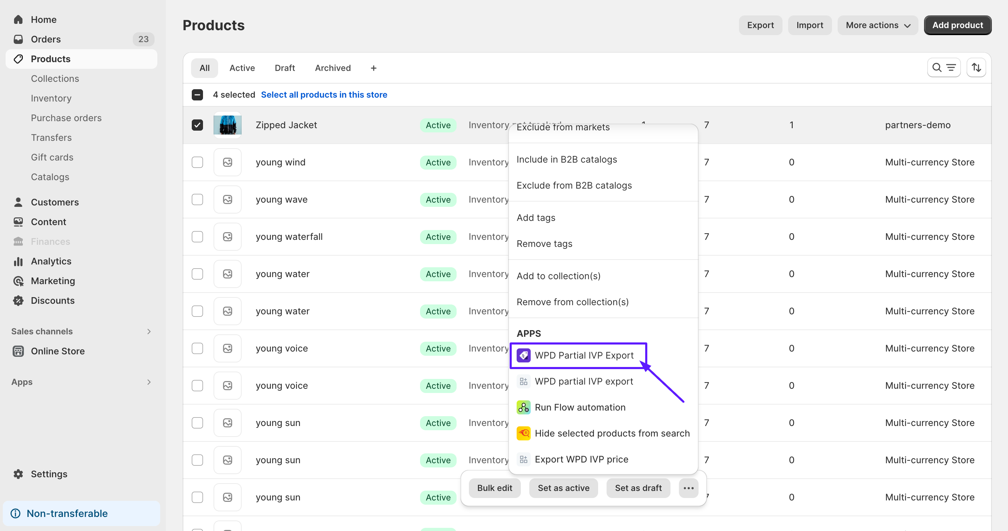Click Set as draft
The height and width of the screenshot is (531, 1008).
pyautogui.click(x=638, y=488)
